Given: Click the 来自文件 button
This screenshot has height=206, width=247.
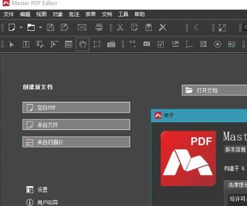Looking at the screenshot, I should (x=76, y=124).
